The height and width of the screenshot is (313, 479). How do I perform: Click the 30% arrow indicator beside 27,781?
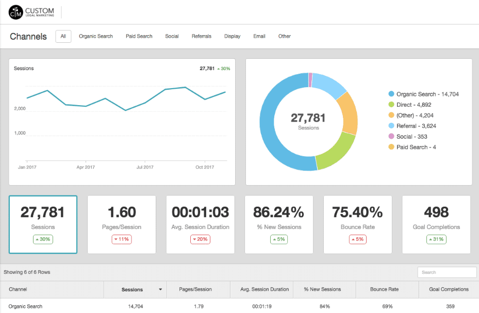coord(223,68)
